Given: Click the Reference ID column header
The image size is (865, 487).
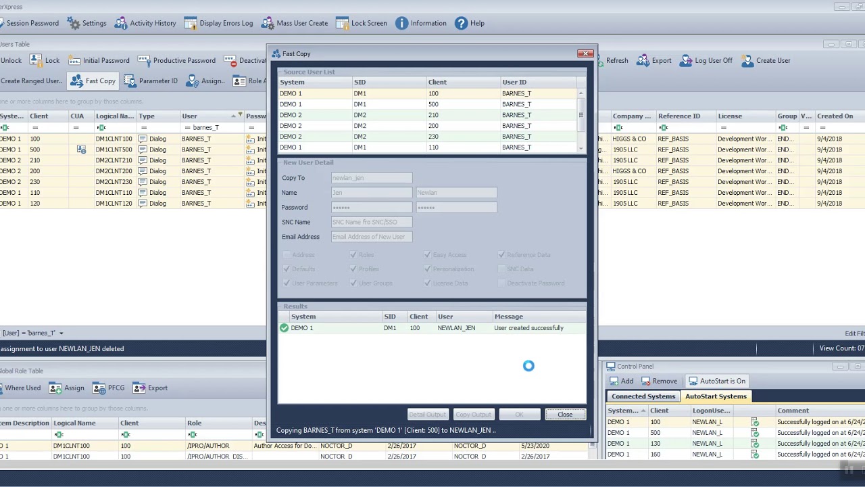Looking at the screenshot, I should (x=686, y=116).
